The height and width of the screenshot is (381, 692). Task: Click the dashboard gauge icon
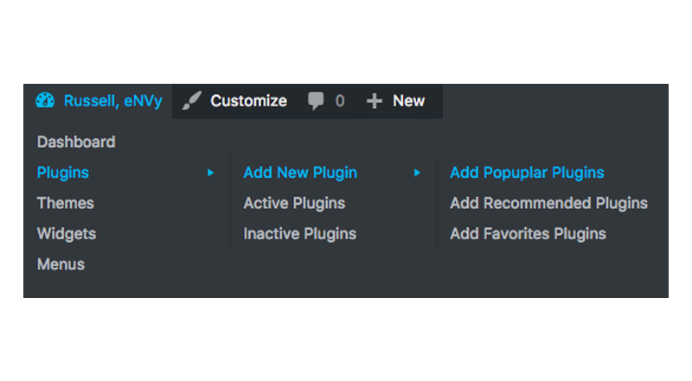tap(45, 101)
